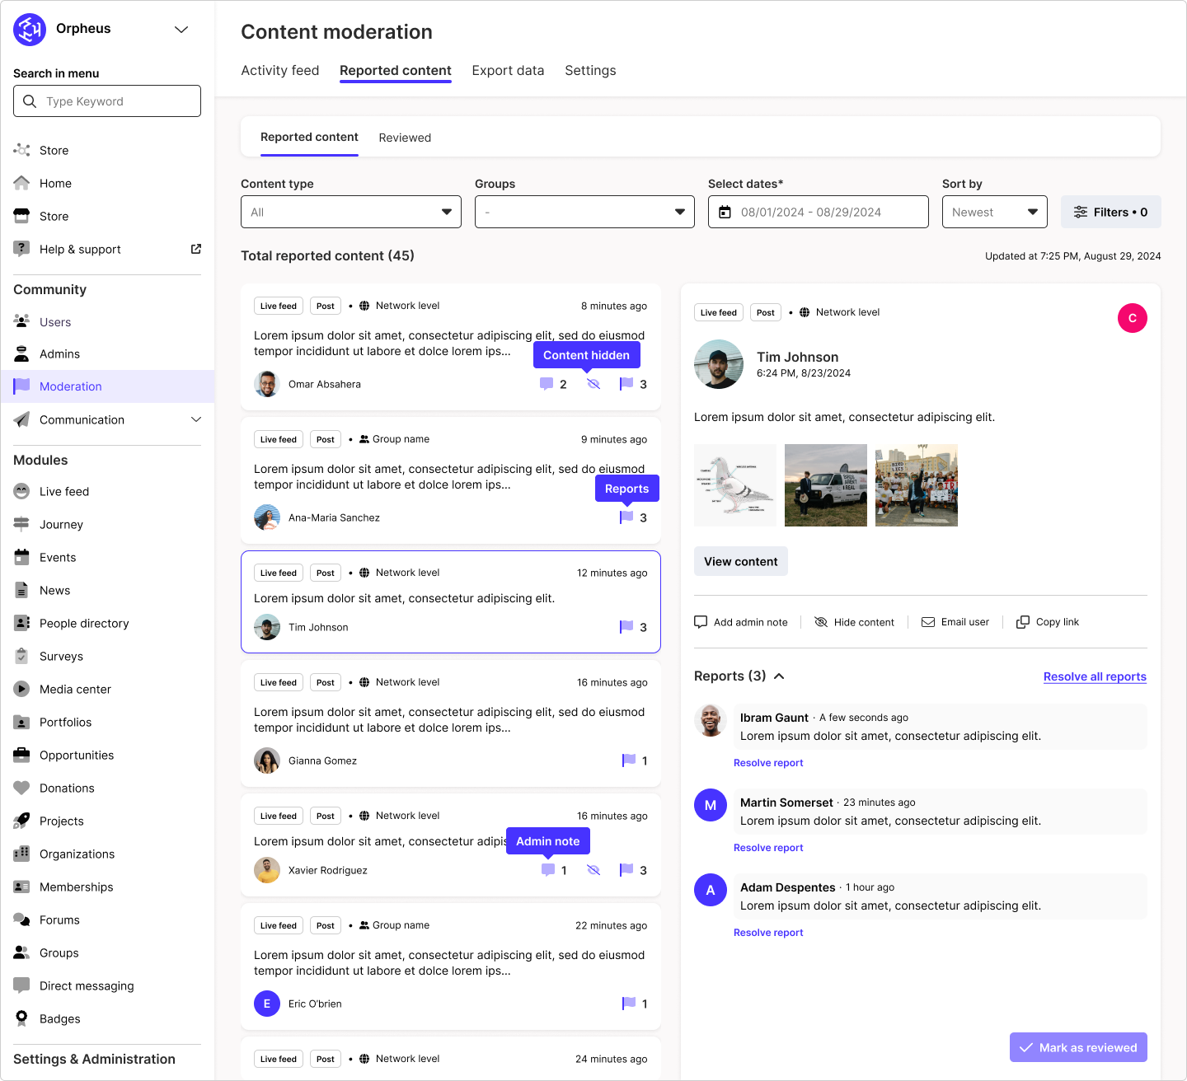1187x1081 pixels.
Task: Open Tim Johnson's profile avatar in detail panel
Action: coord(719,364)
